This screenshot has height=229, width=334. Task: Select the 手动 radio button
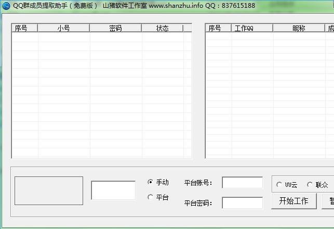[x=151, y=182]
